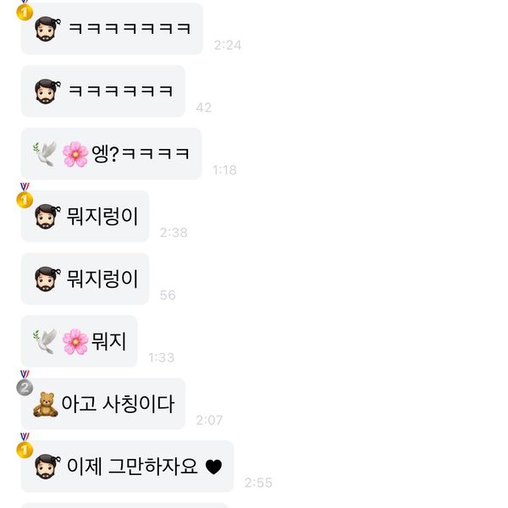
Task: Tap the black heart in 이제 그만하자요 message
Action: (x=214, y=467)
